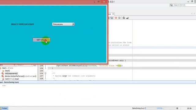Select main(String[] args) in Navigator
This screenshot has width=196, height=110.
click(12, 79)
